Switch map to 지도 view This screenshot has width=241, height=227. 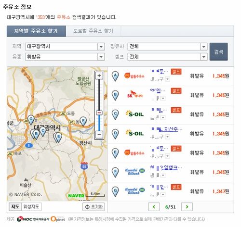pyautogui.click(x=15, y=207)
